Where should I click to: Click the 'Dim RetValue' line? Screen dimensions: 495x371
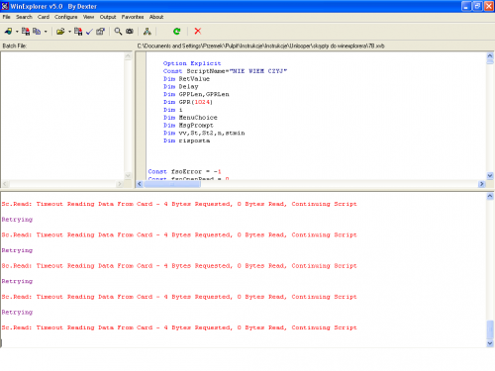click(186, 79)
